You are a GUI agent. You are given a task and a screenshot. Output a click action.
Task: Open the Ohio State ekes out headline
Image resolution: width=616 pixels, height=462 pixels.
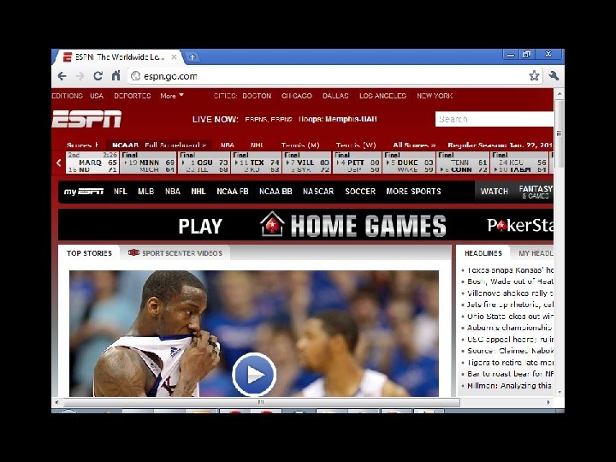[510, 317]
